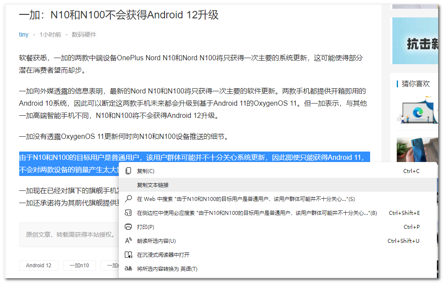Screen dimensions: 443x283
Task: Choose 将所选内容转换为英语
Action: coord(167,269)
